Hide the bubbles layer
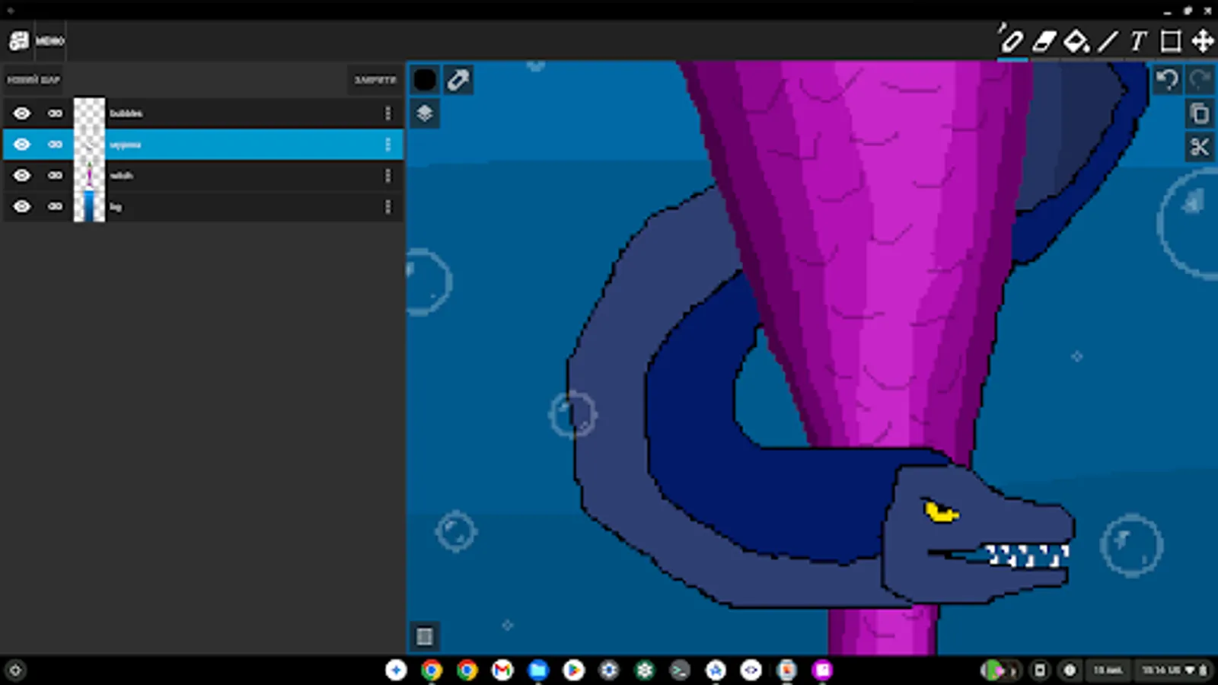This screenshot has width=1218, height=685. 22,113
